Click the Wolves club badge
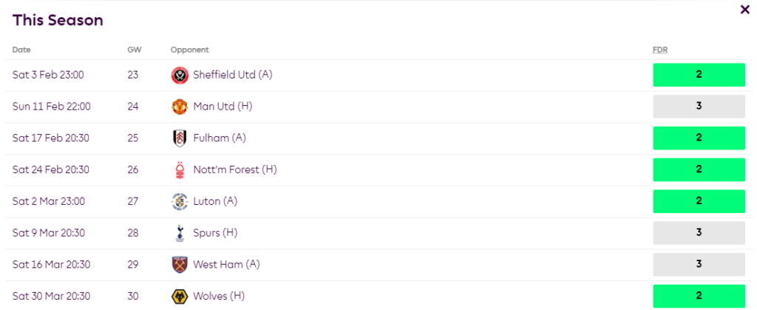 (180, 297)
